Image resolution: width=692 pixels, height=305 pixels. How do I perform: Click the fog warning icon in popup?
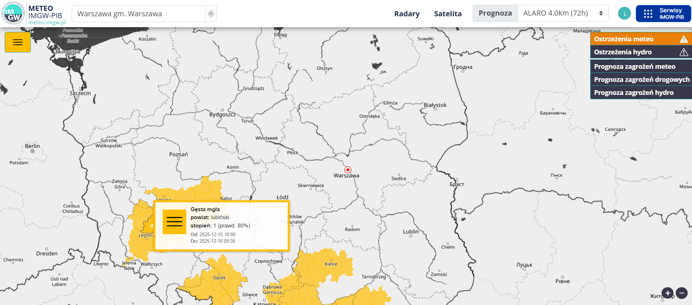click(x=174, y=222)
